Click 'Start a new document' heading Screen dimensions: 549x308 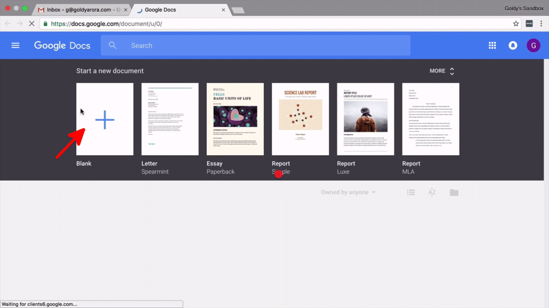110,71
